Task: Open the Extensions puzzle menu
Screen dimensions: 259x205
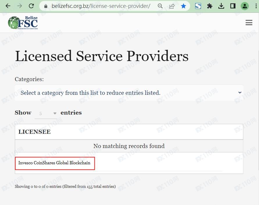Action: tap(210, 6)
